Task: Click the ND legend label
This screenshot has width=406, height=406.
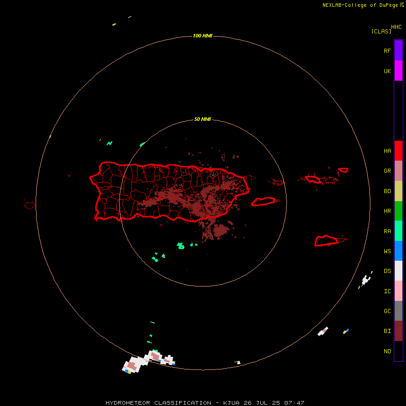Action: 387,351
